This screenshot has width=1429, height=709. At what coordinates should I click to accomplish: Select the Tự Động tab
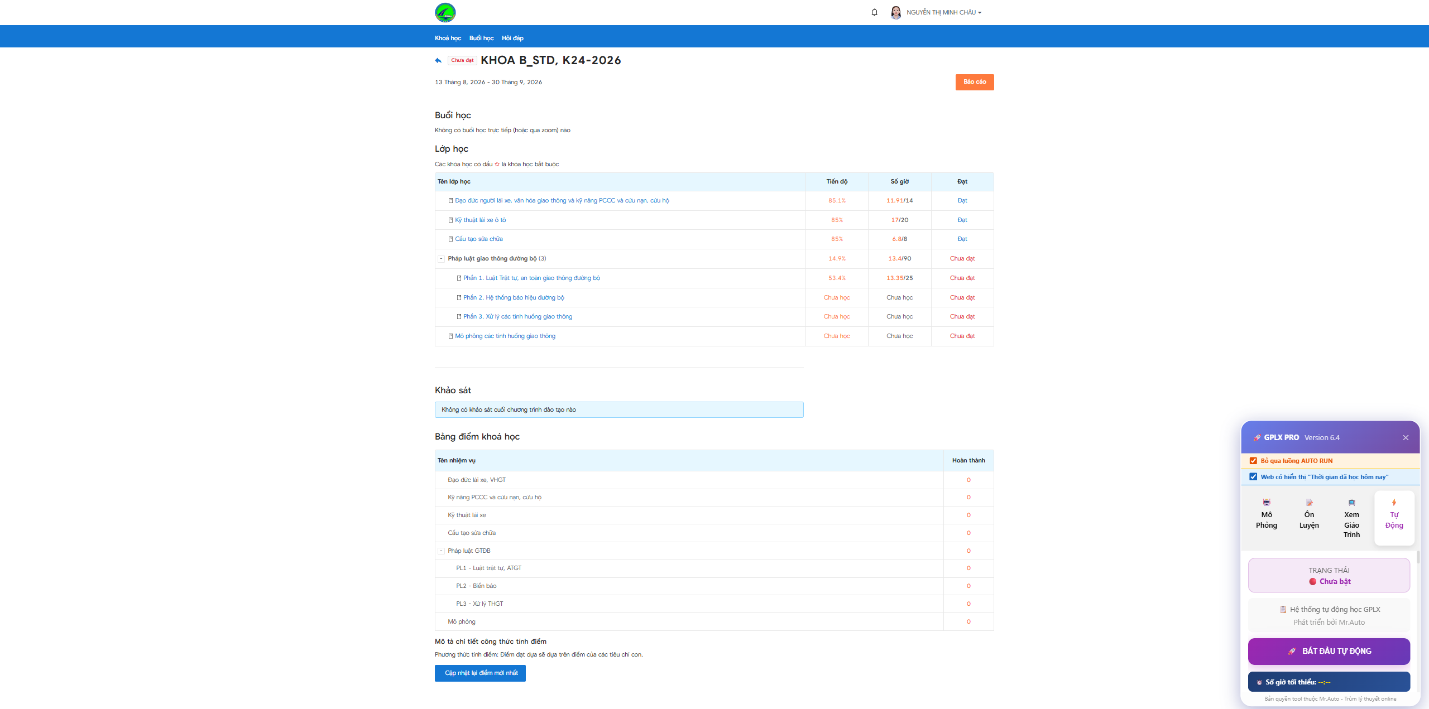[1394, 518]
